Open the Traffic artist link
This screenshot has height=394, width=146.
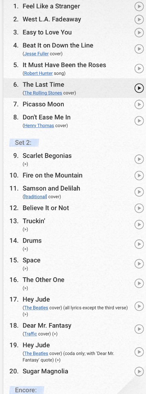(x=30, y=334)
